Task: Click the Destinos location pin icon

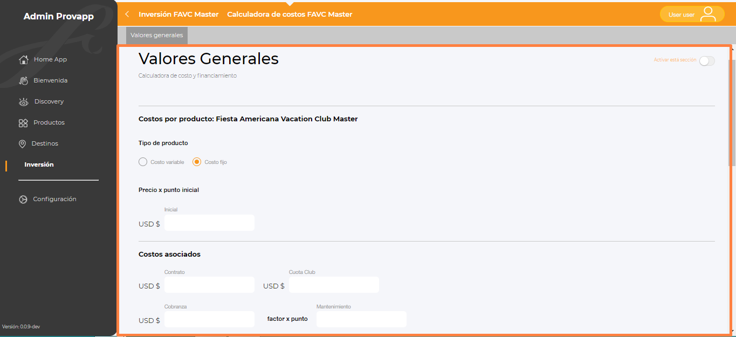Action: click(x=22, y=144)
